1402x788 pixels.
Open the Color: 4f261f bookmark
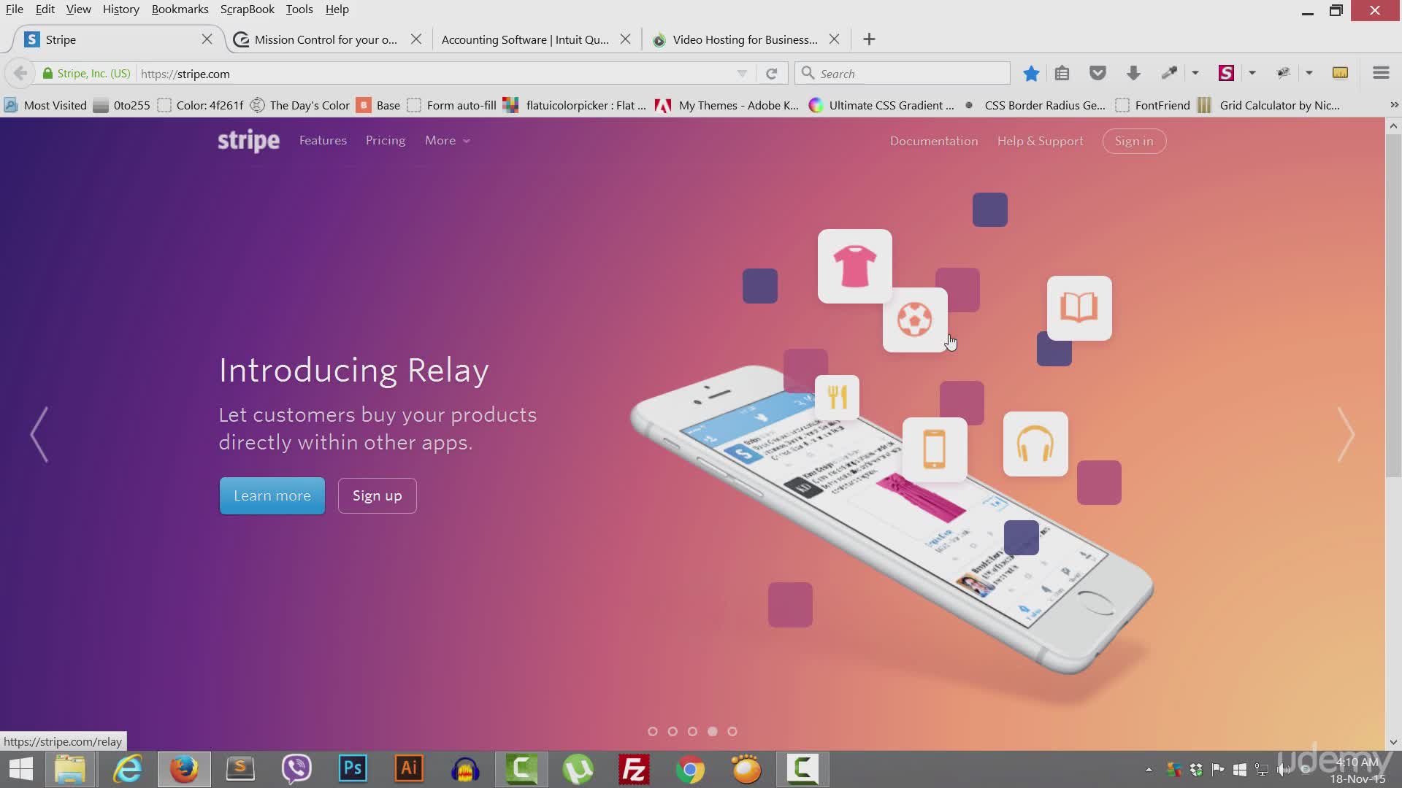coord(201,105)
